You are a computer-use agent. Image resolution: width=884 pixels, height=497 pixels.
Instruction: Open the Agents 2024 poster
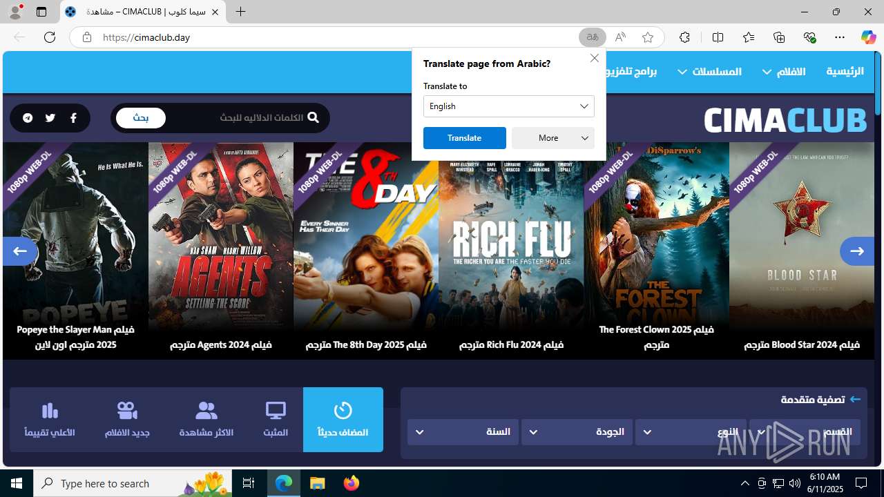(221, 251)
